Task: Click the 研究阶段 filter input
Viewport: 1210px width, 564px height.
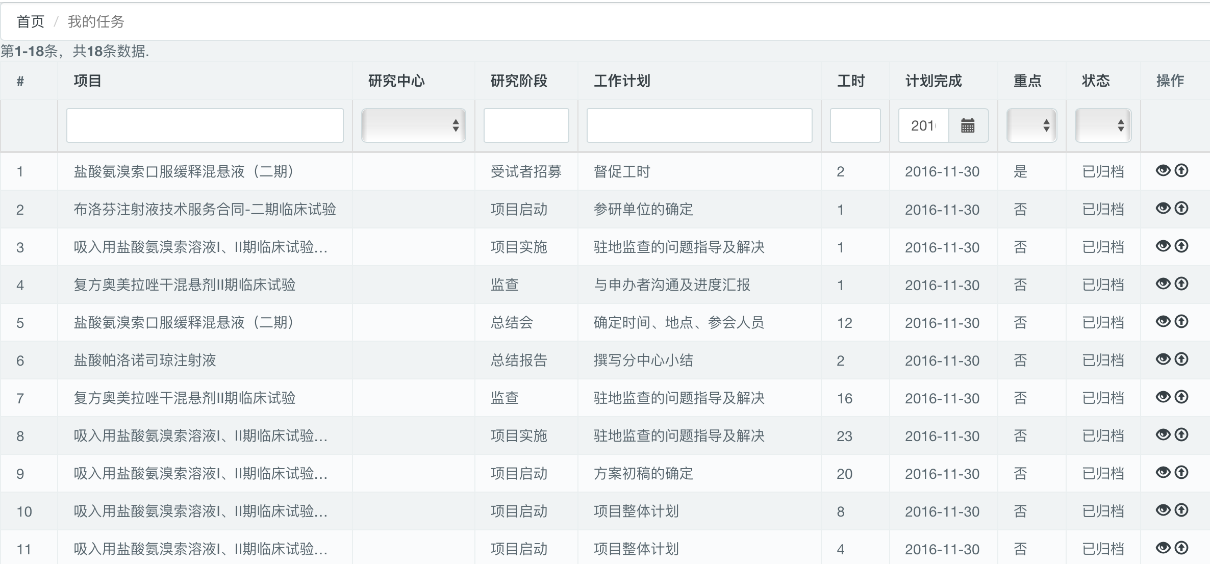Action: click(526, 125)
